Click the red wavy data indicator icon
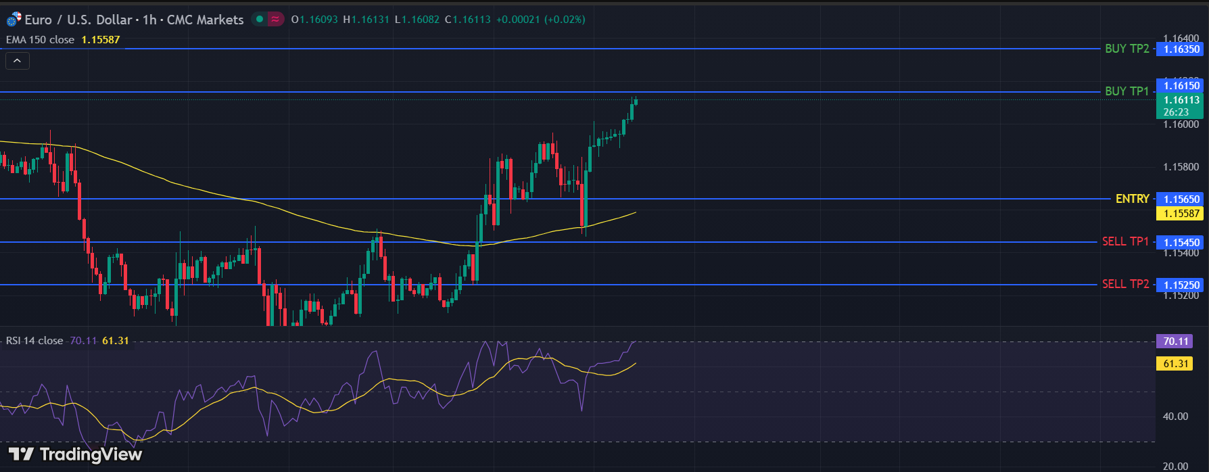 [275, 20]
